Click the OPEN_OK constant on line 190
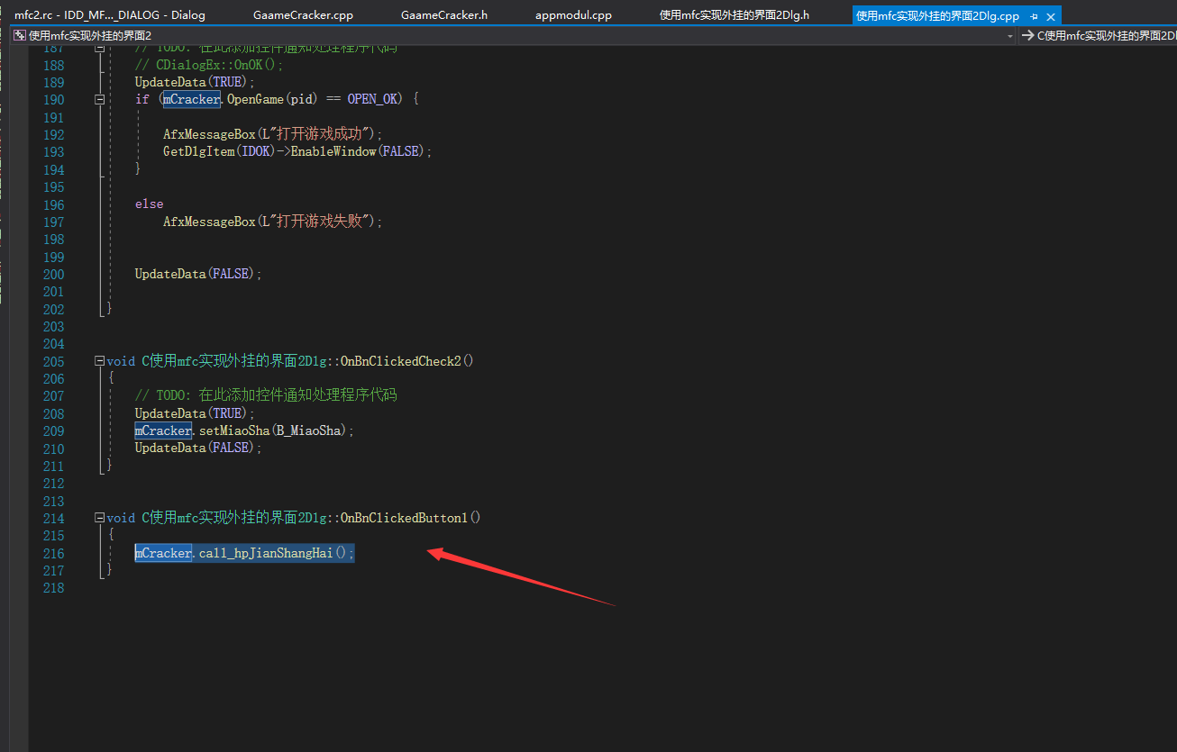Screen dimensions: 1177x752 [x=375, y=99]
